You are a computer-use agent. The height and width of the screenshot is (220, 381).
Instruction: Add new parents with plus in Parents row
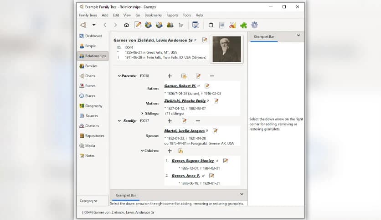click(x=170, y=76)
